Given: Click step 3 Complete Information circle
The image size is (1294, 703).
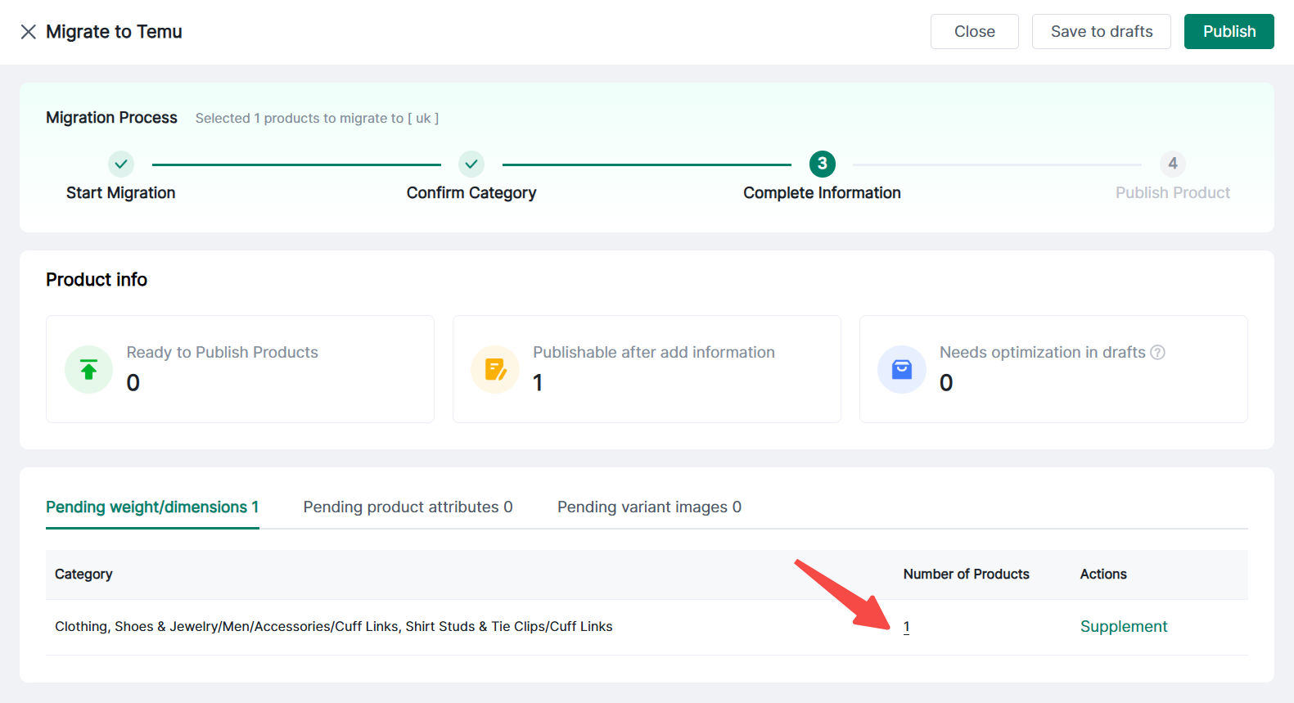Looking at the screenshot, I should click(822, 164).
